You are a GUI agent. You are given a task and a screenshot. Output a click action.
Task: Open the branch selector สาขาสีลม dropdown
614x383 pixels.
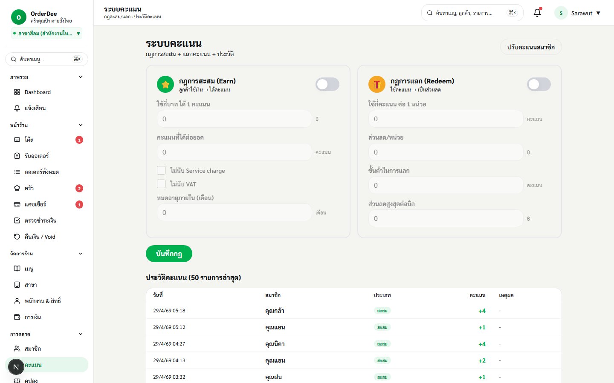click(x=46, y=33)
